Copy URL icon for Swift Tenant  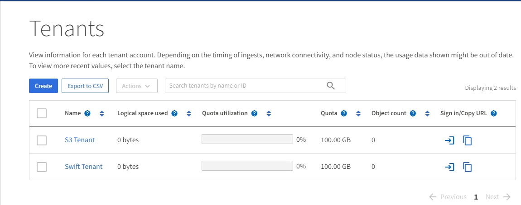(x=467, y=167)
